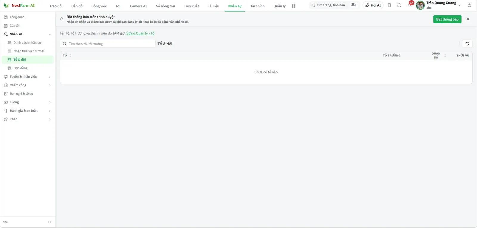Image resolution: width=477 pixels, height=228 pixels.
Task: Expand the Lương group
Action: 28,102
